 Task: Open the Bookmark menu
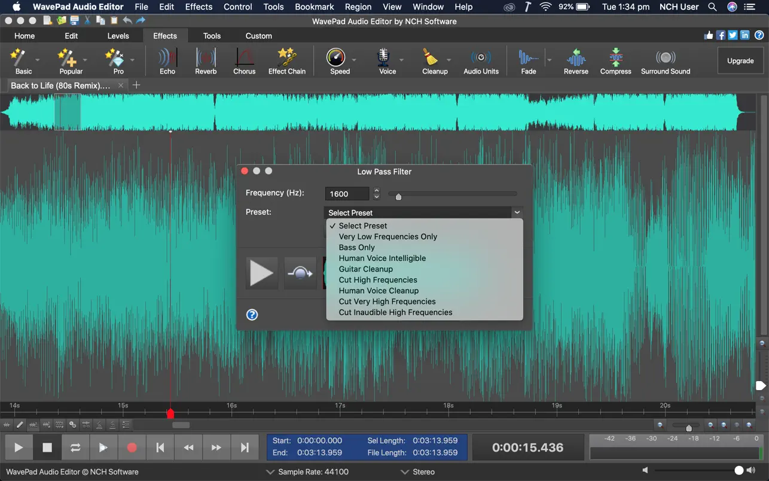(x=315, y=7)
